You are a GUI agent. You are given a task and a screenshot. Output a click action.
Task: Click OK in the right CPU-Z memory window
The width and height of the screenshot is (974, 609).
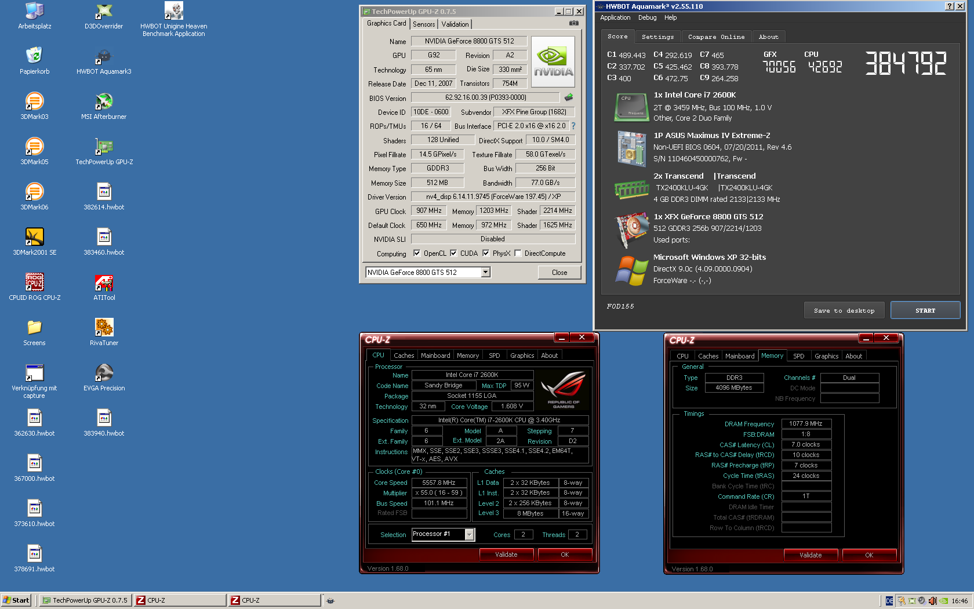click(x=869, y=555)
